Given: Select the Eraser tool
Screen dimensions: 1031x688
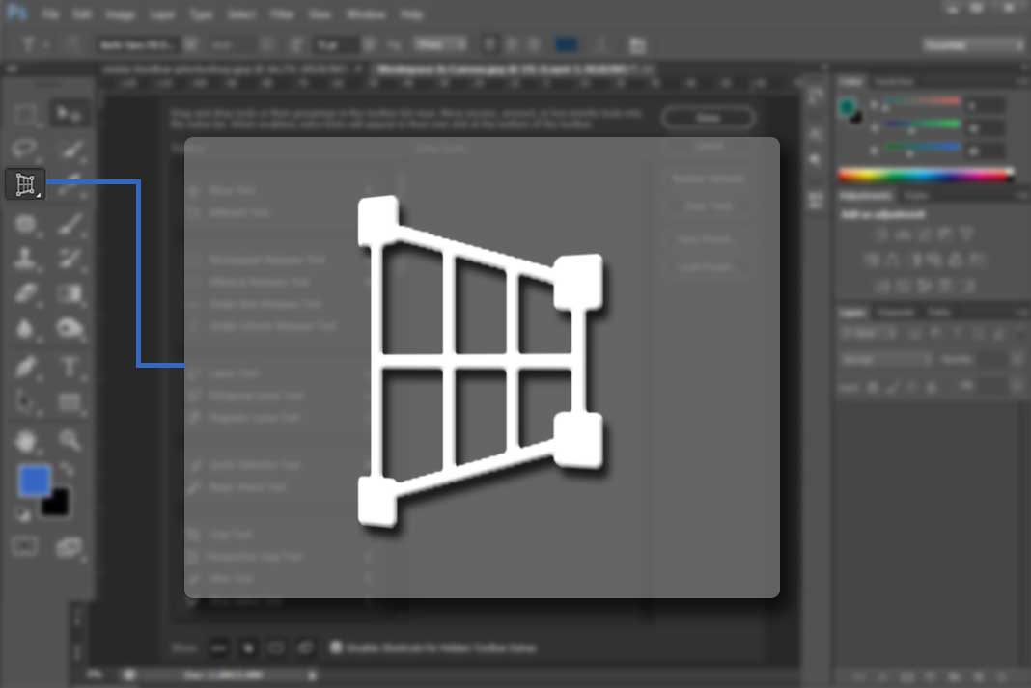Looking at the screenshot, I should (25, 293).
